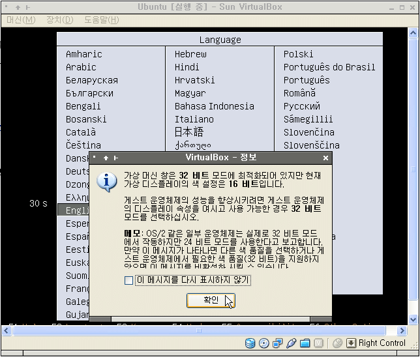The height and width of the screenshot is (357, 420).
Task: Select Čeština in the language list
Action: click(x=83, y=145)
